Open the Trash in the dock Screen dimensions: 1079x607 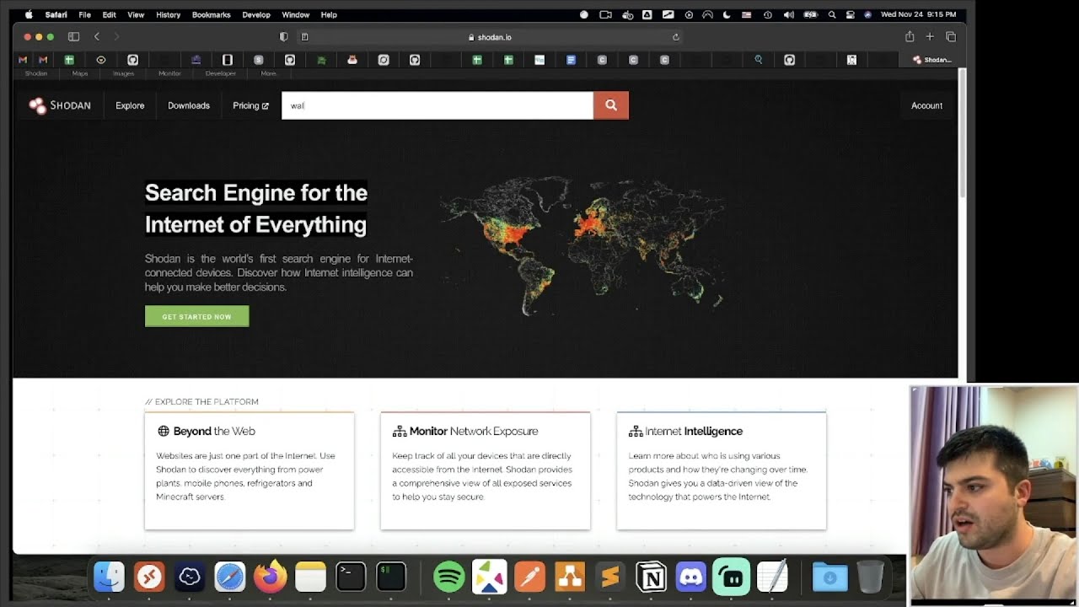(x=870, y=577)
